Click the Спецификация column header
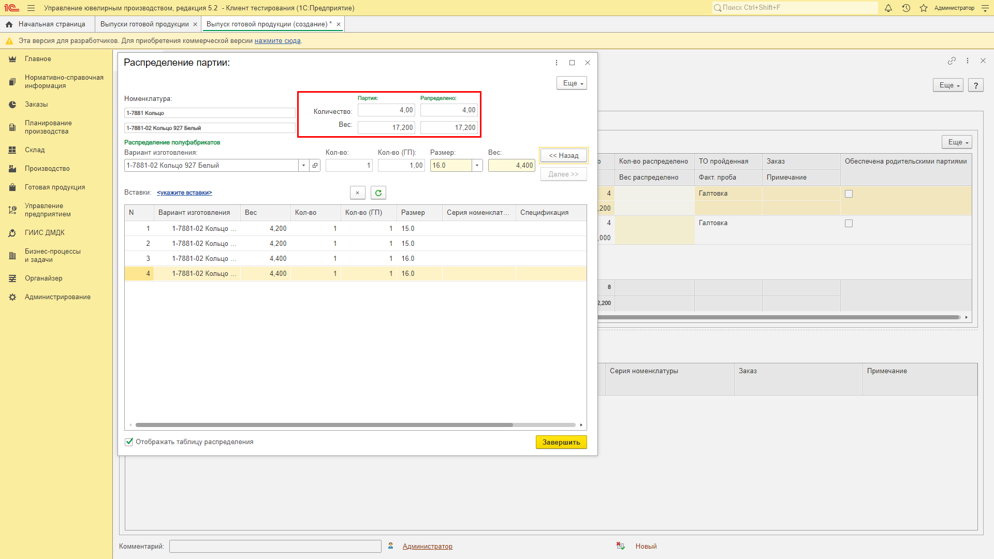 point(551,213)
